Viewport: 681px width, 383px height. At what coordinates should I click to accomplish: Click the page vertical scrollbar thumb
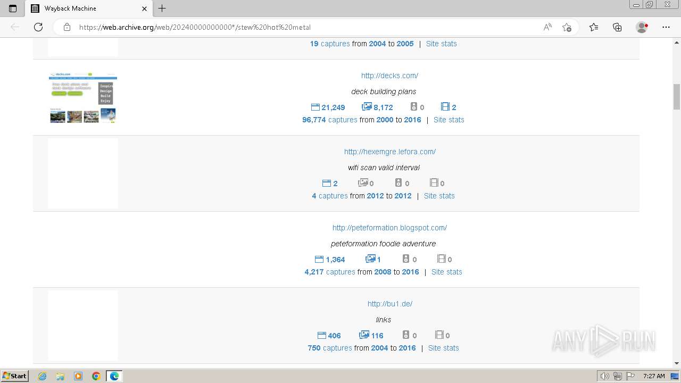677,97
